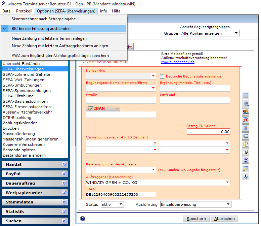Click the blue help question mark icon

tap(82, 219)
